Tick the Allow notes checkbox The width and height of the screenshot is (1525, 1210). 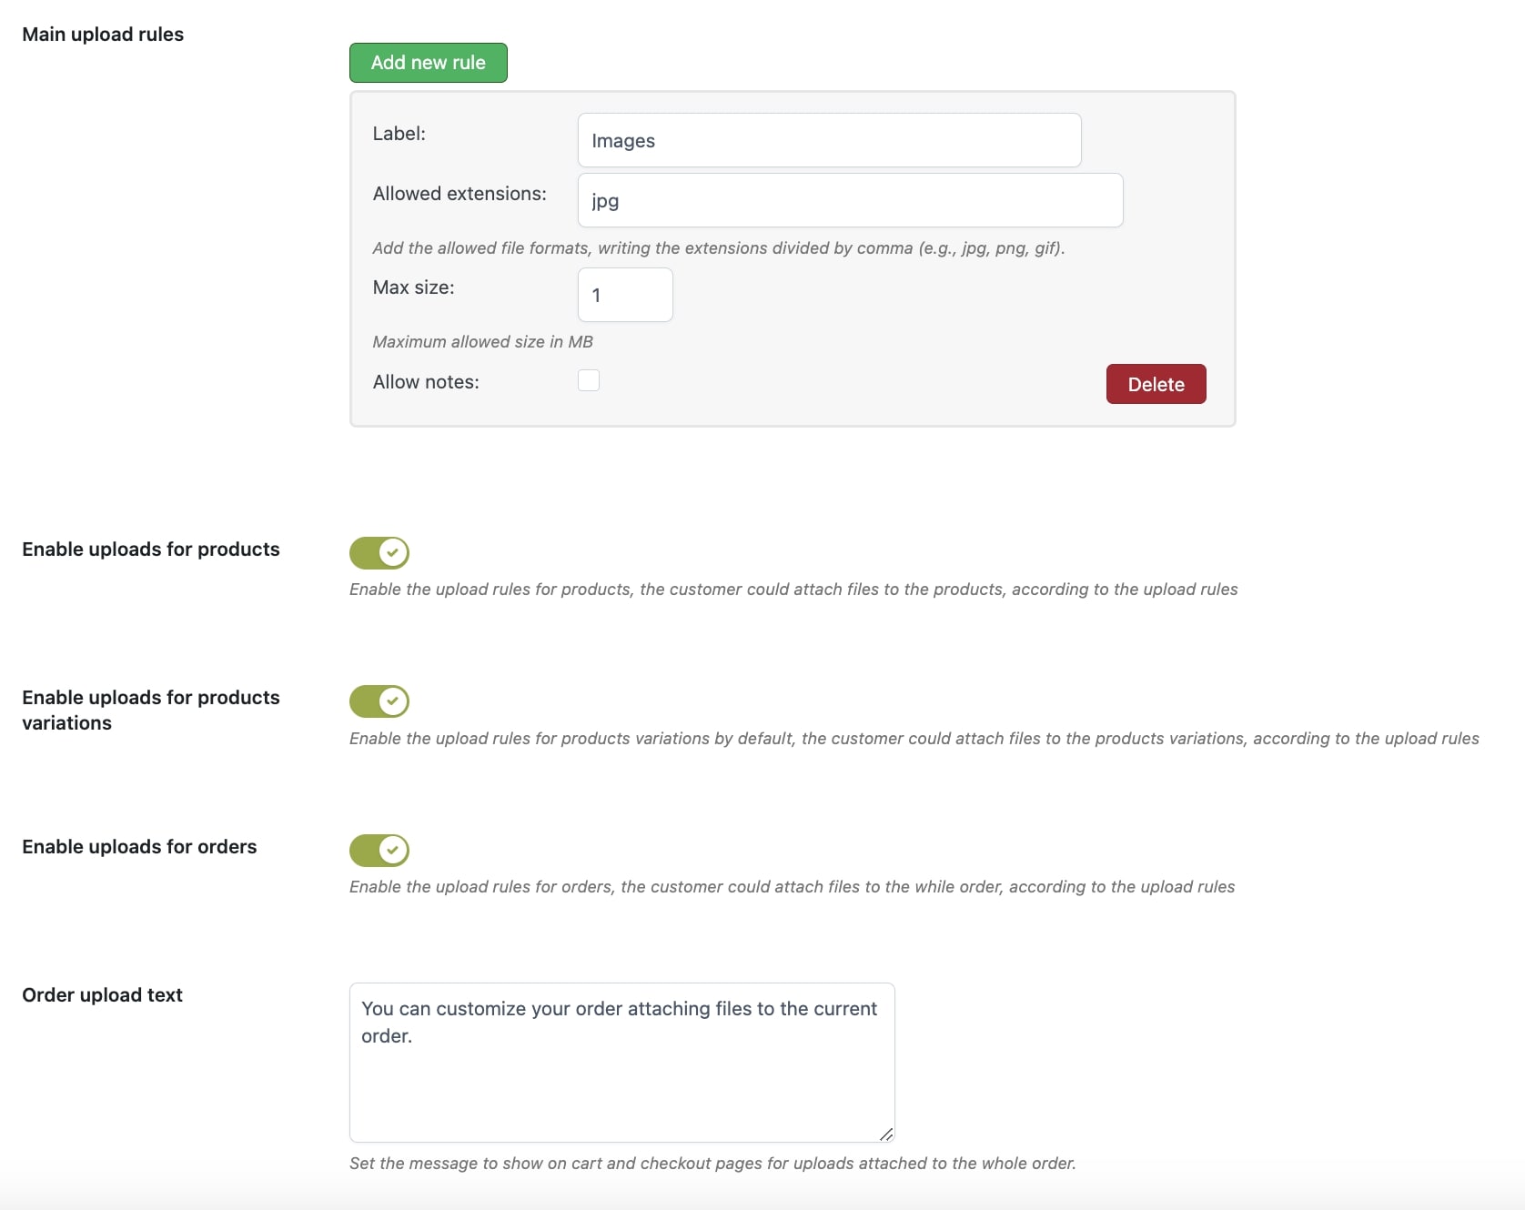point(589,380)
